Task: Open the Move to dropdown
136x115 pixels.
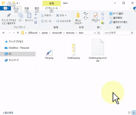Action: pyautogui.click(x=47, y=15)
